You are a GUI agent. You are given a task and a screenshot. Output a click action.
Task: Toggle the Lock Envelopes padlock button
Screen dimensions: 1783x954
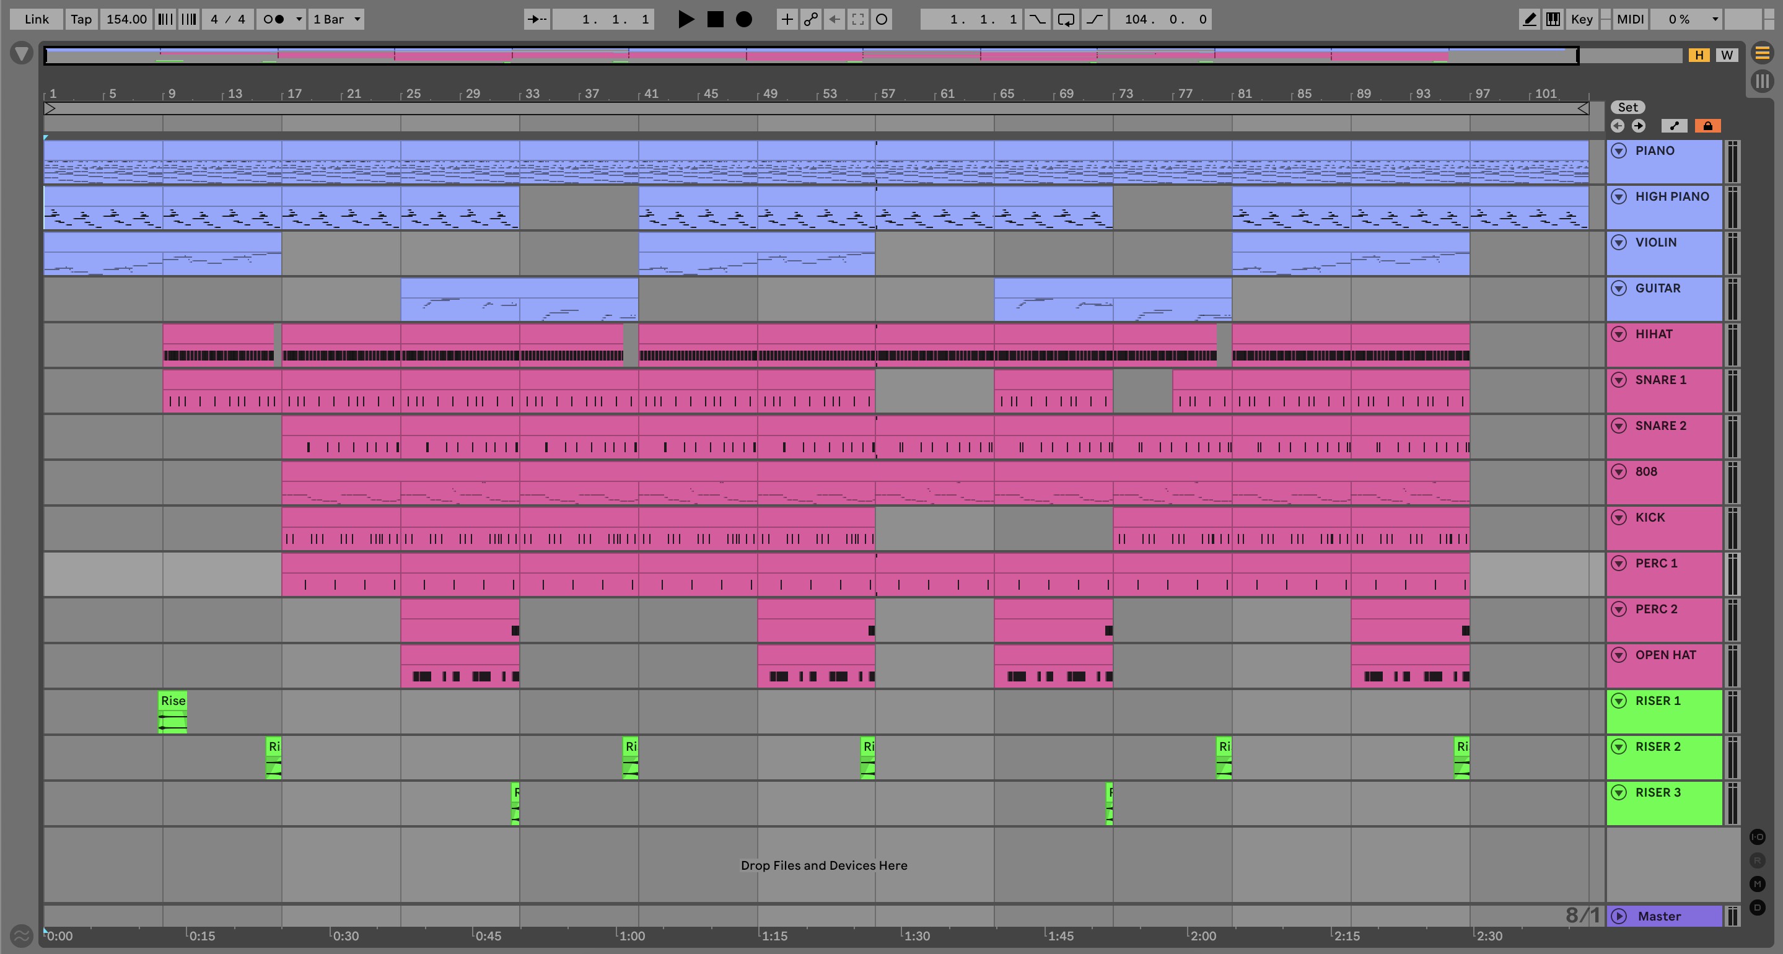click(x=1707, y=126)
